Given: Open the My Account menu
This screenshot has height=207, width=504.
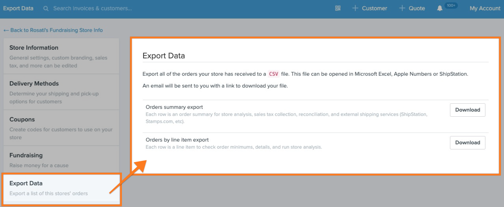Looking at the screenshot, I should [x=485, y=8].
